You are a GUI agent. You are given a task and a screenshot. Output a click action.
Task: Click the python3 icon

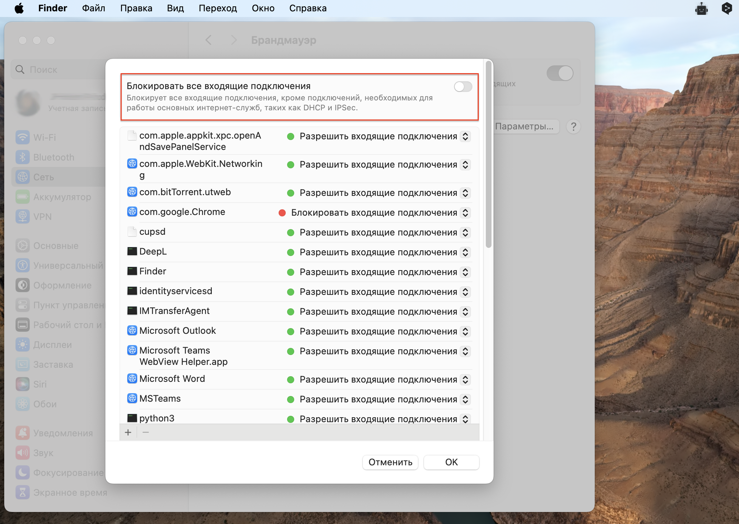click(132, 418)
